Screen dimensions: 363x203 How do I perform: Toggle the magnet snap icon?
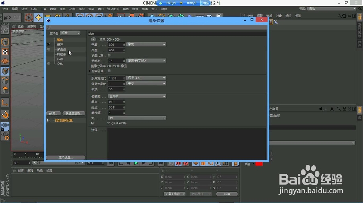[x=5, y=115]
